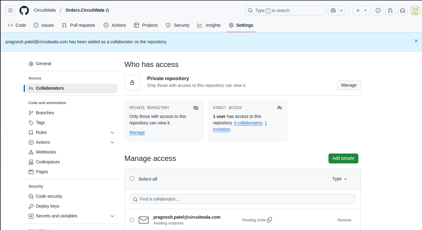Open Tags settings

pos(72,123)
